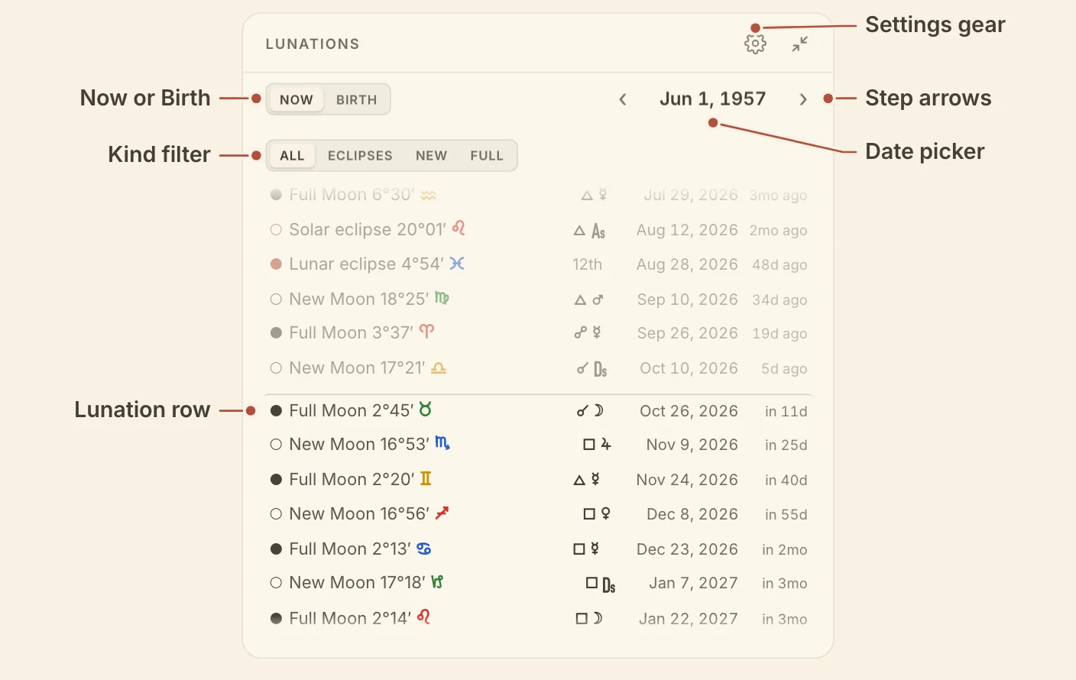Click the trine Mercury aspect on Nov 24 row
The height and width of the screenshot is (680, 1076).
coord(587,480)
